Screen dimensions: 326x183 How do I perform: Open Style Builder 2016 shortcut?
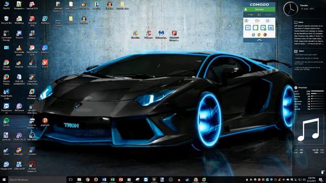(x=32, y=50)
